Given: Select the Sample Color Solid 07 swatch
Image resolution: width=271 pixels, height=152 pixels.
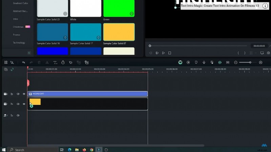Looking at the screenshot, I should coord(119,32).
